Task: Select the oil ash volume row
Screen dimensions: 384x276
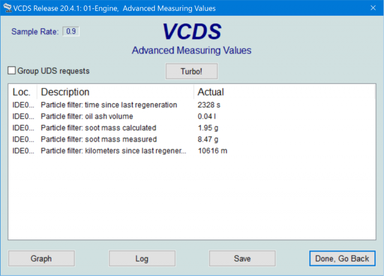Action: (87, 116)
